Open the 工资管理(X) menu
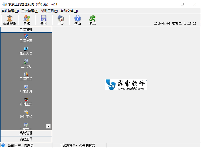 [x=30, y=11]
